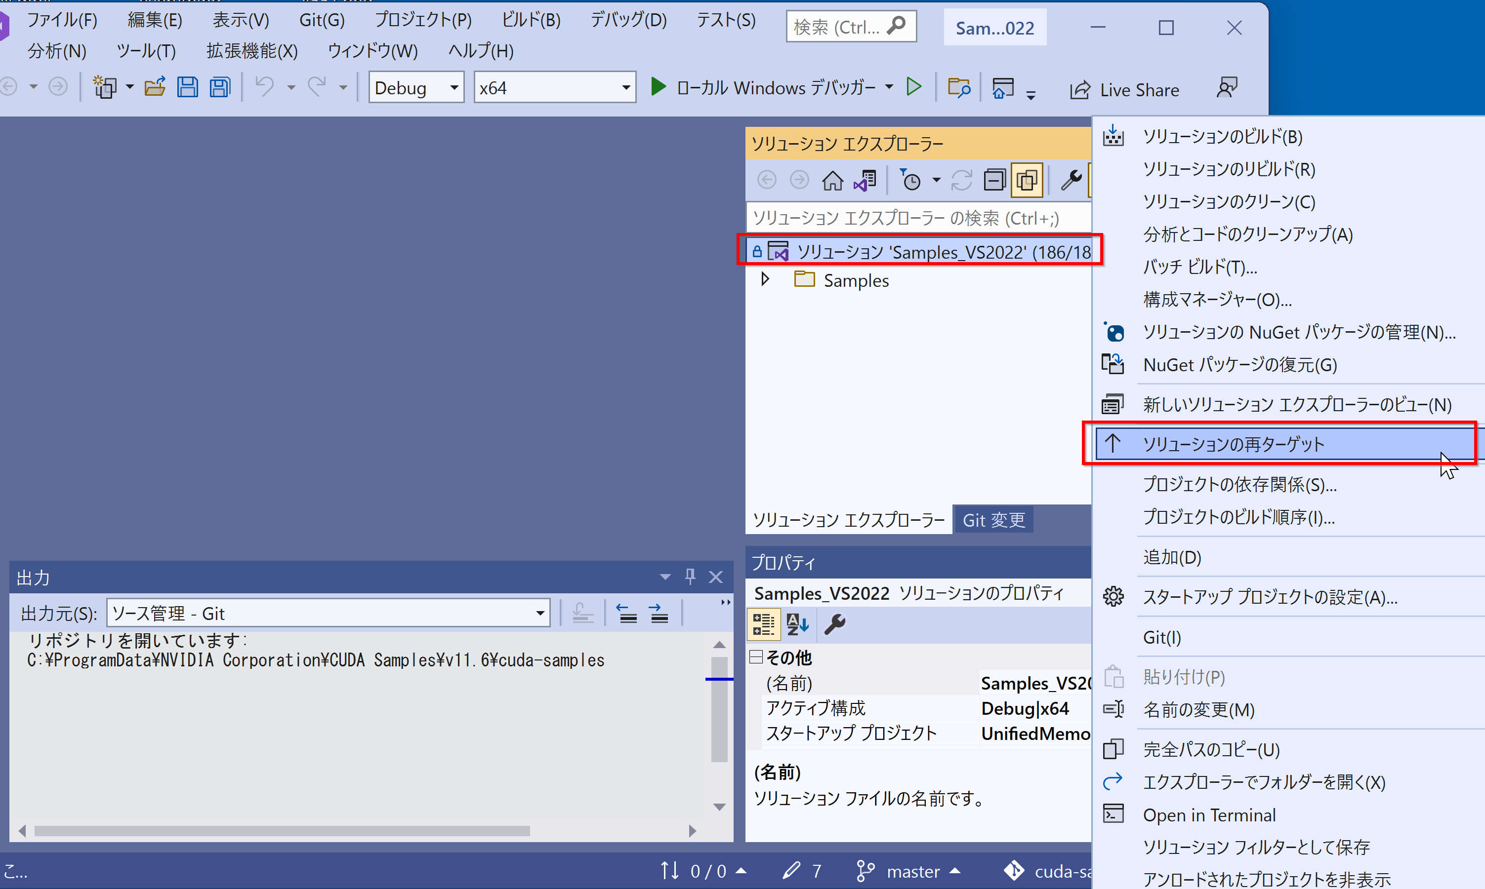Image resolution: width=1485 pixels, height=889 pixels.
Task: Select ソリューションのビルド(B) in context menu
Action: coord(1288,136)
